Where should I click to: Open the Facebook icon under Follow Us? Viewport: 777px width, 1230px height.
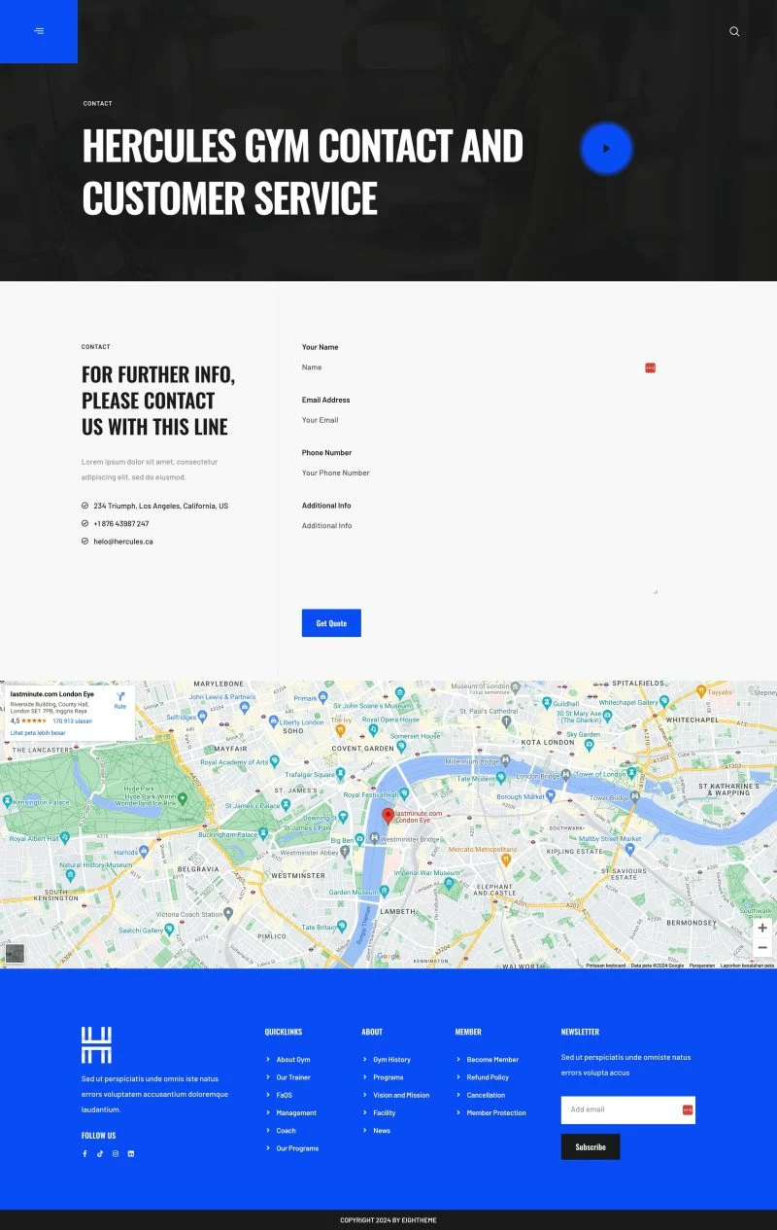[x=84, y=1153]
